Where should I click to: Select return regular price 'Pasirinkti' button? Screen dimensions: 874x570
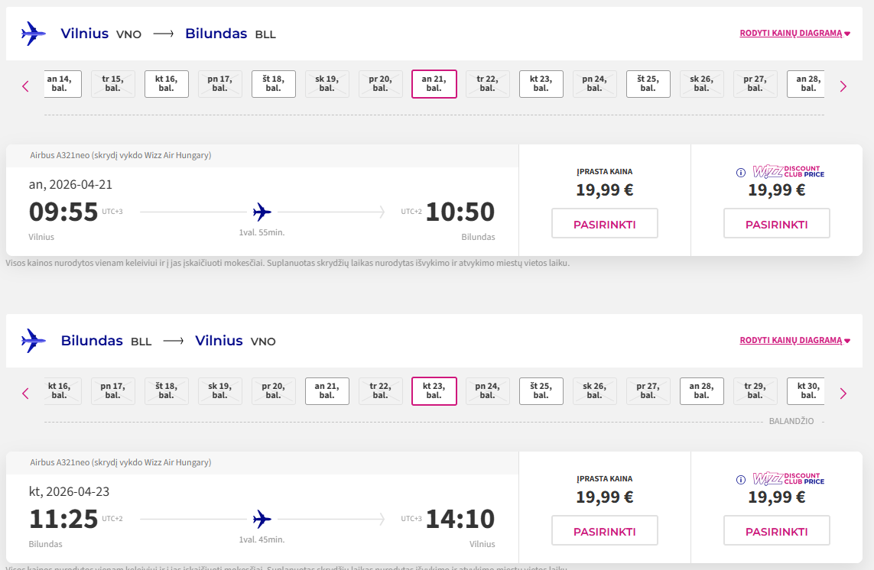click(x=604, y=531)
